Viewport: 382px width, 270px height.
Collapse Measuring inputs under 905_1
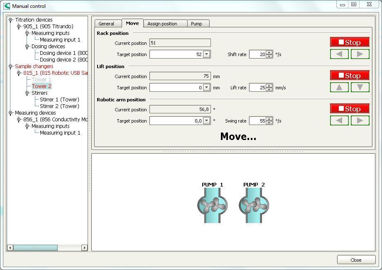pos(27,33)
